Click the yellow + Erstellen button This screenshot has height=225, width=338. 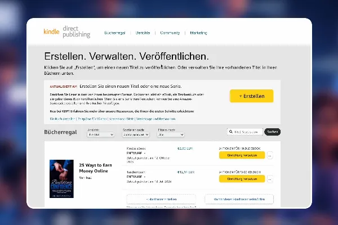pos(252,96)
